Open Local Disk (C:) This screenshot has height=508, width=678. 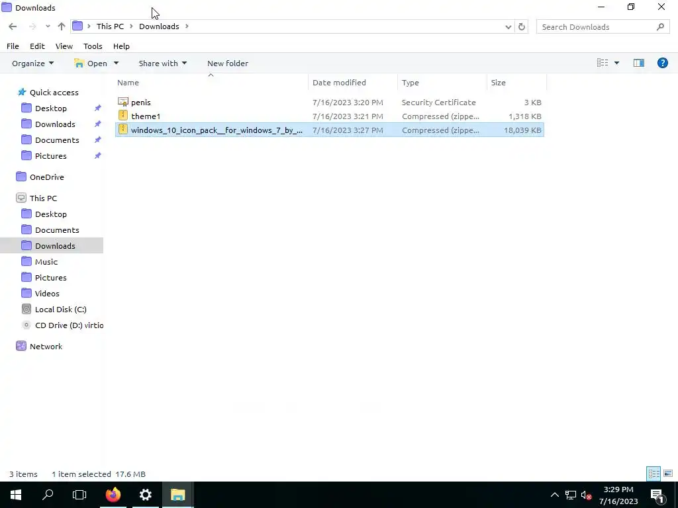60,310
